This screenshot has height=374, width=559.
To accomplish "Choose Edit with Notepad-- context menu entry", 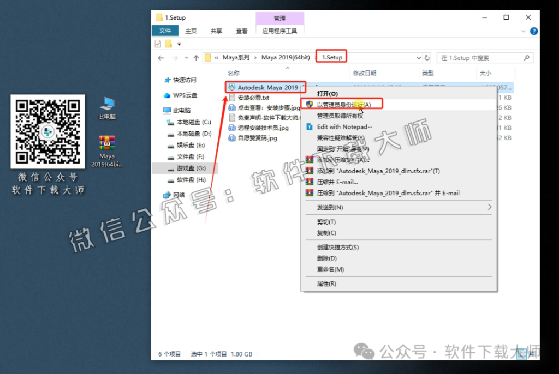I will [x=344, y=127].
